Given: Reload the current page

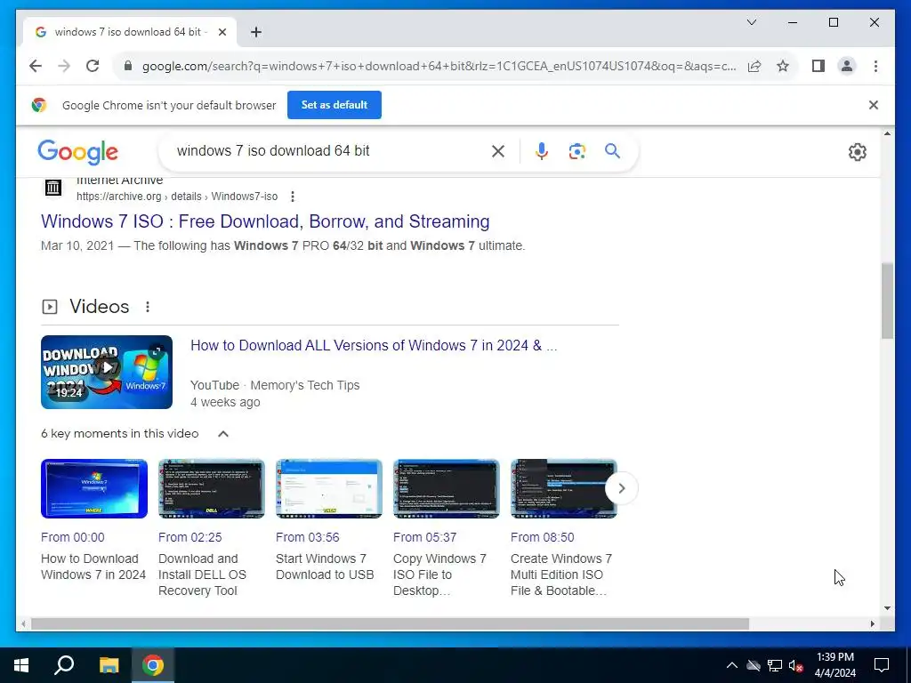Looking at the screenshot, I should [93, 66].
